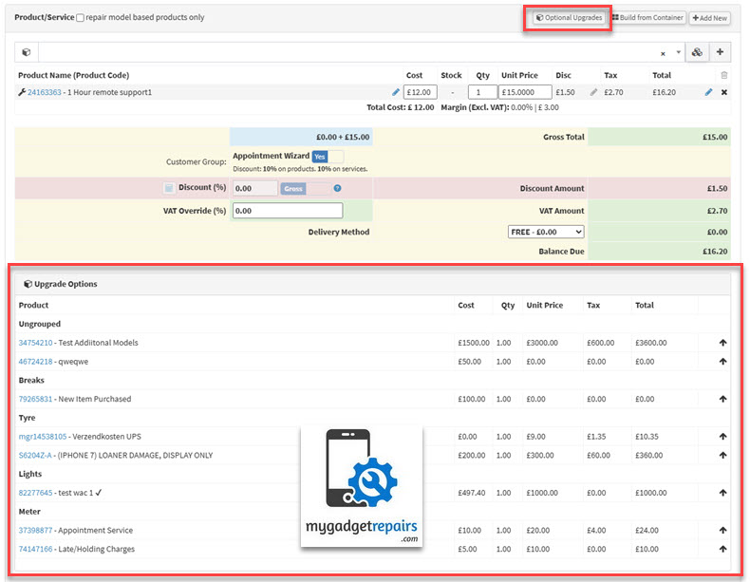Image resolution: width=750 pixels, height=582 pixels.
Task: Open product link 24163363
Action: 44,92
